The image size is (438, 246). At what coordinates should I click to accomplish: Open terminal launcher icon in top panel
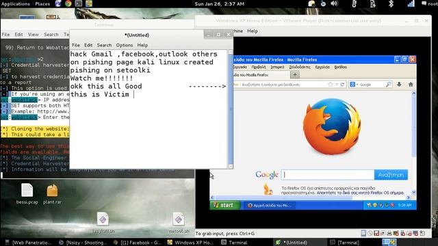79,3
